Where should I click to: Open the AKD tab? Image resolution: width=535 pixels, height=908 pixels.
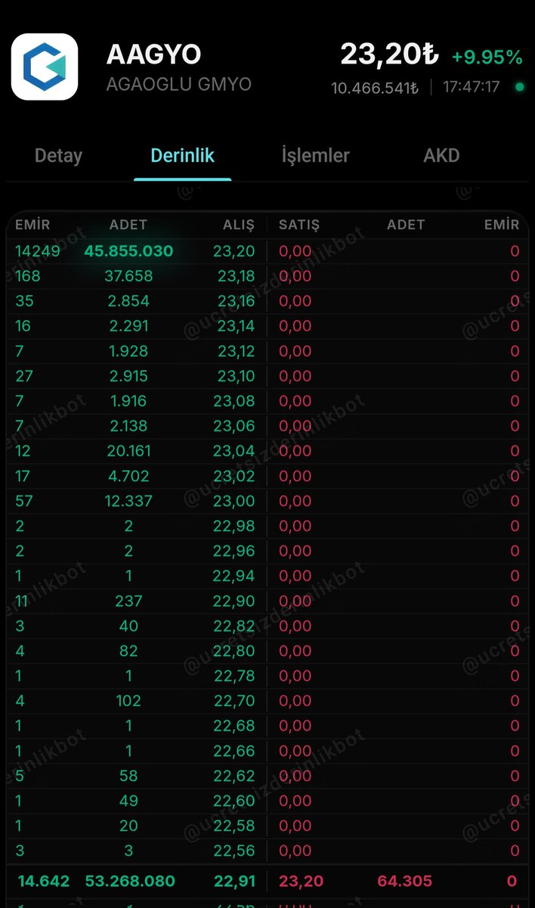point(442,156)
